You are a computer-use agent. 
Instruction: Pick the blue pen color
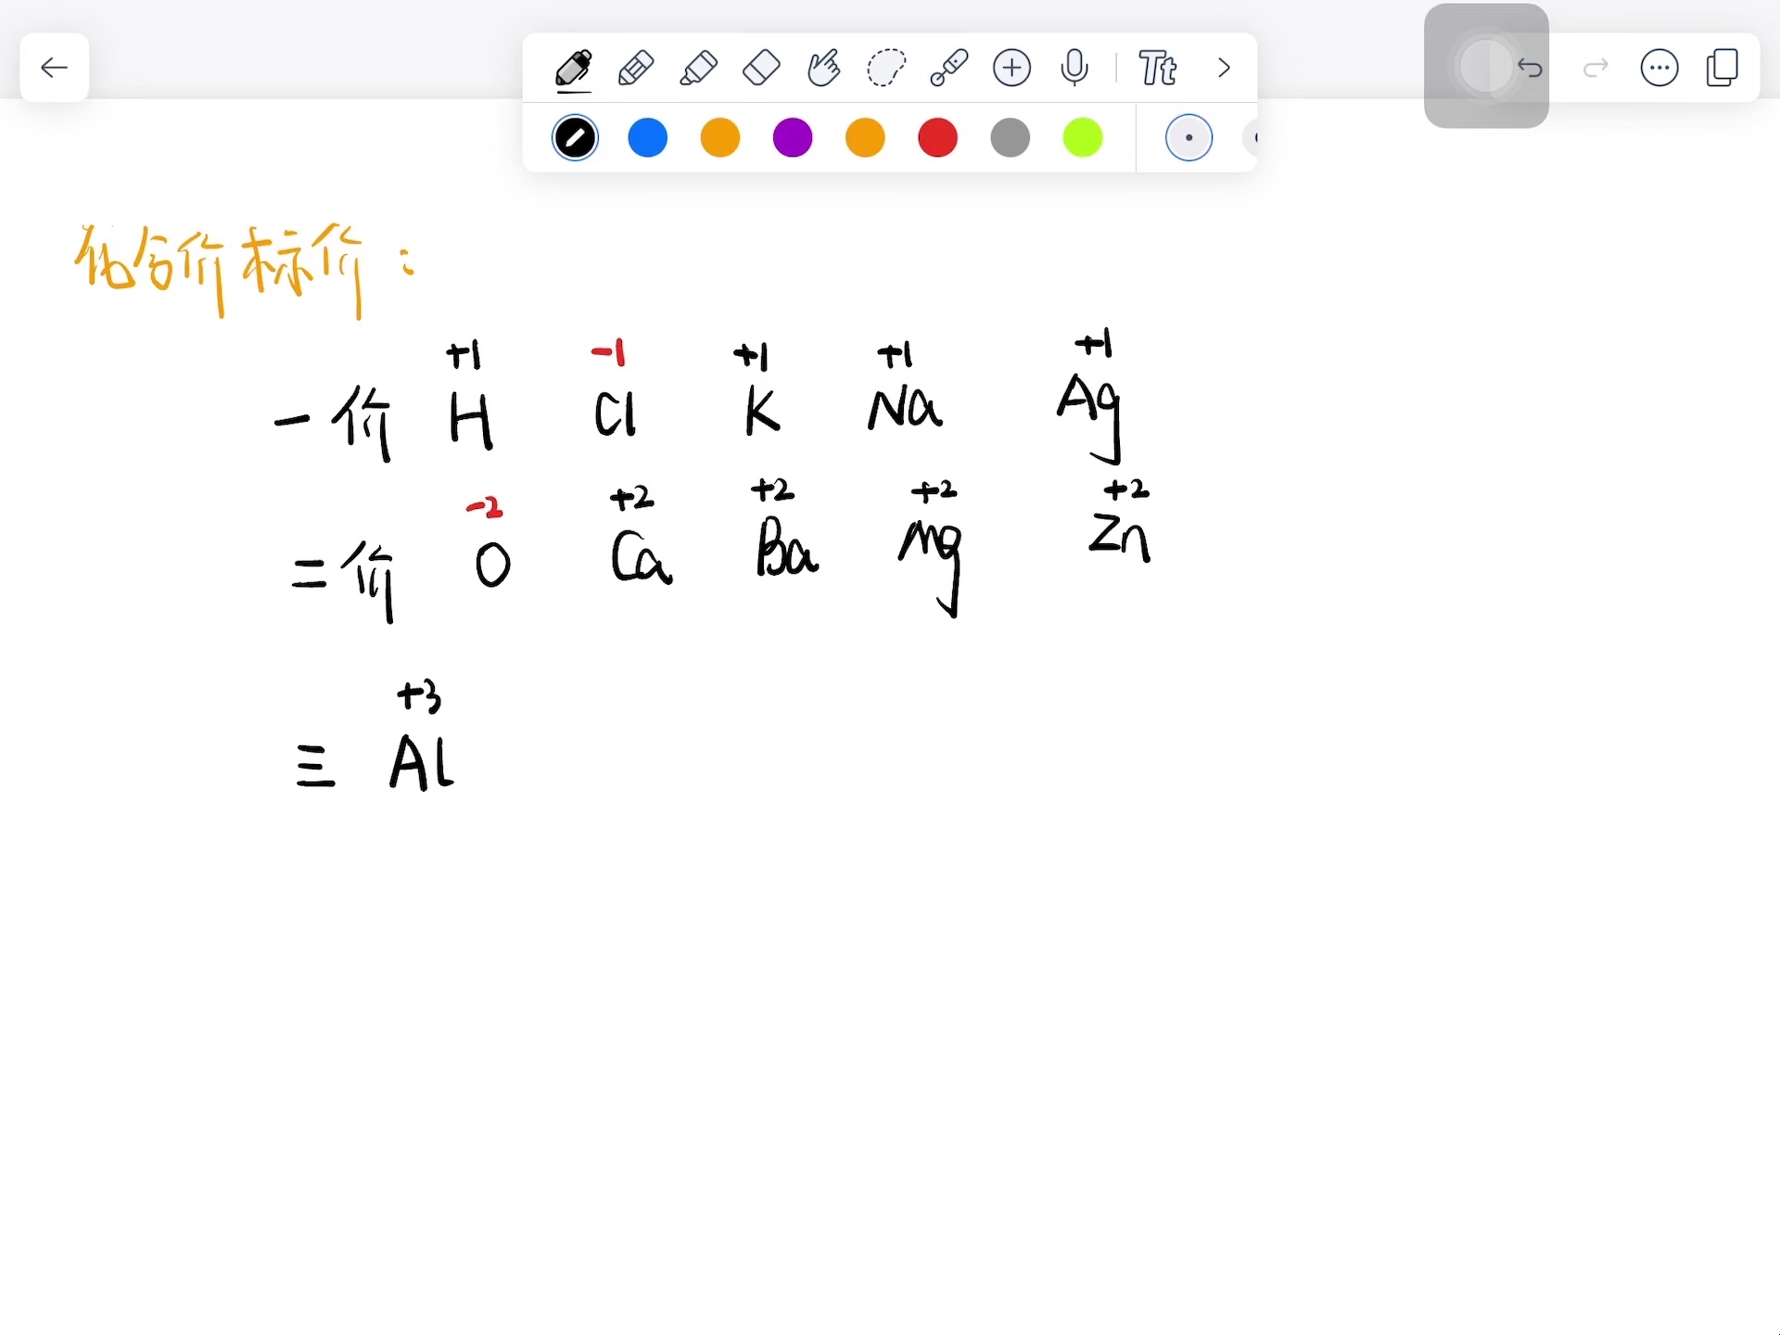pyautogui.click(x=647, y=138)
